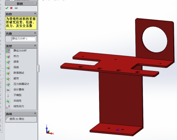This screenshot has height=140, width=177.
Task: Collapse the 名称 section
Action: pyautogui.click(x=35, y=33)
